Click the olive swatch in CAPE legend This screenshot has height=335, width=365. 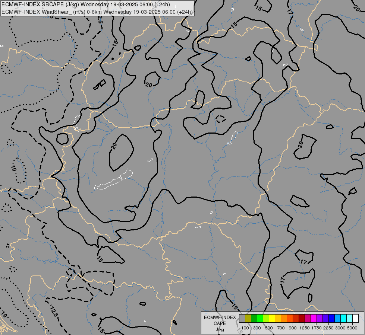(248, 318)
